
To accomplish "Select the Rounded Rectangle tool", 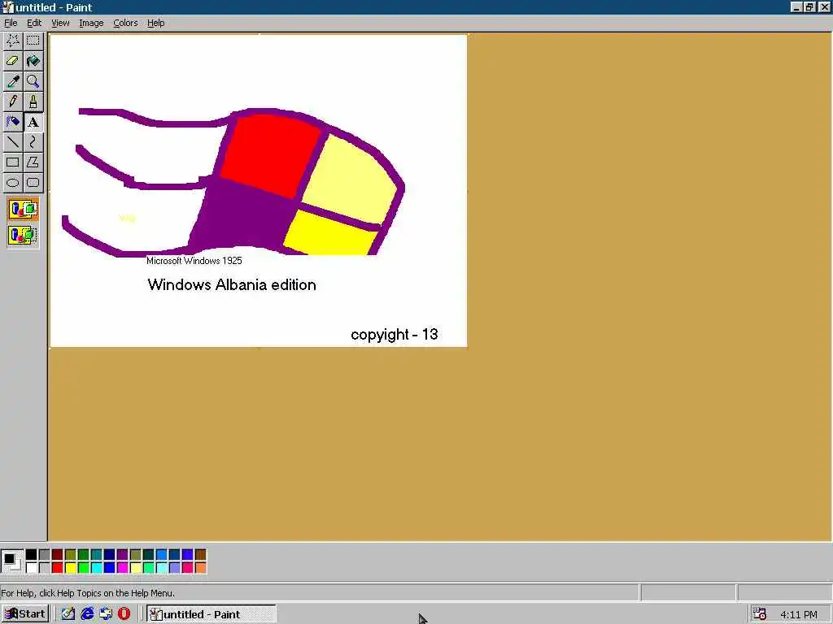I will 33,183.
